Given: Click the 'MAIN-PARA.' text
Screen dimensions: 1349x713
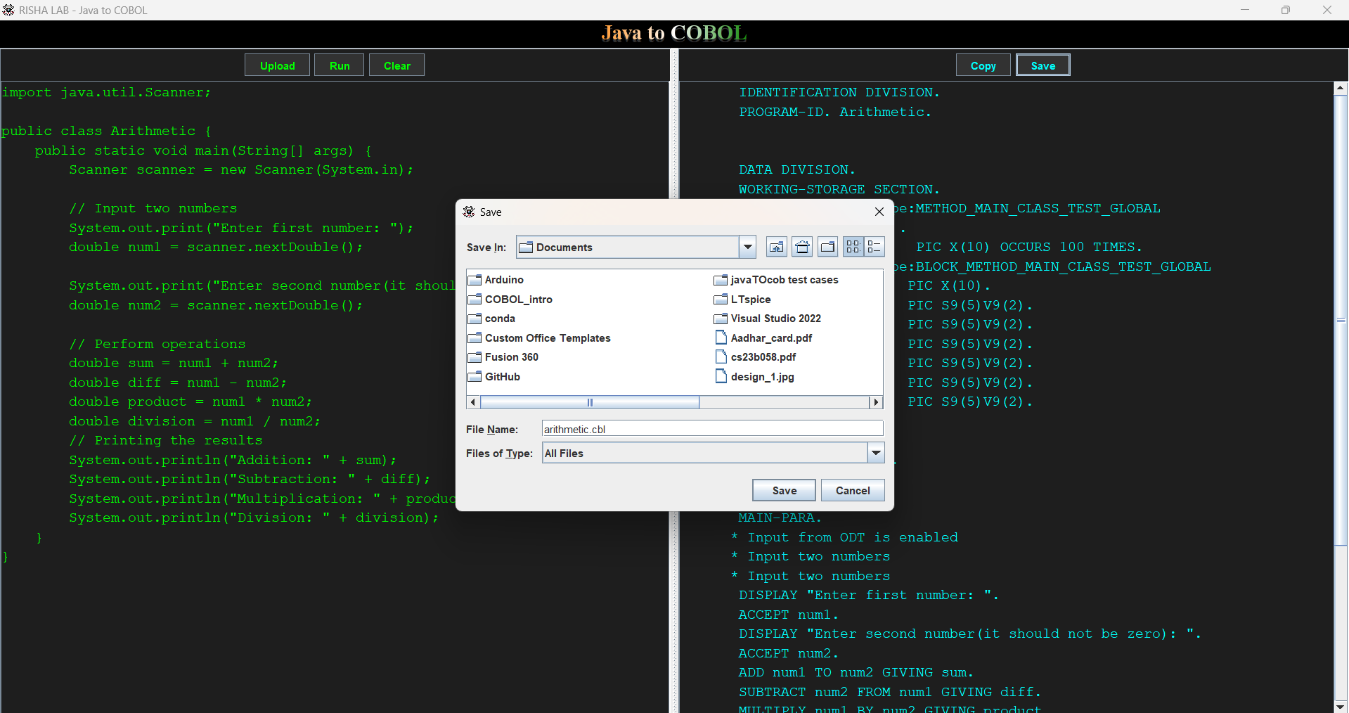Looking at the screenshot, I should click(780, 518).
